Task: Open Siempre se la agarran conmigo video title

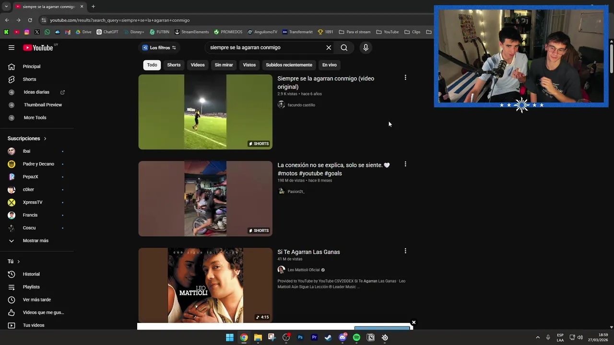Action: pos(326,82)
